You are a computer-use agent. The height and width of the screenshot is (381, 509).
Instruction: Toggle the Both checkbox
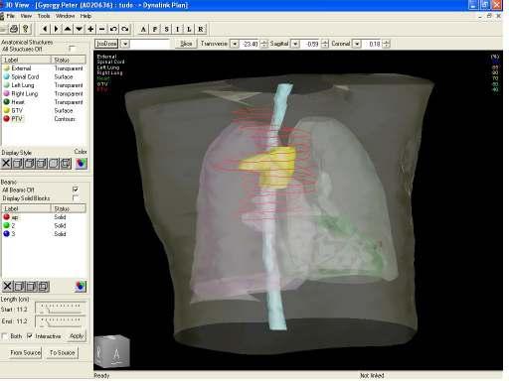5,336
